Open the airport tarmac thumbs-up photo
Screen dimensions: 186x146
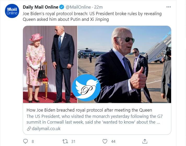(x=124, y=64)
